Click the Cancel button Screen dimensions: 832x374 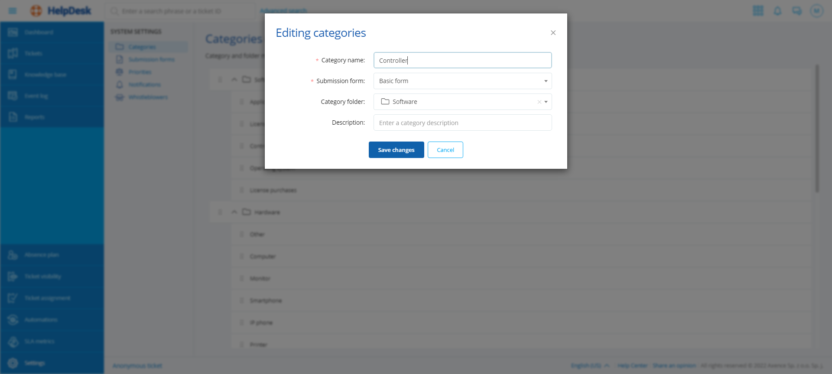(445, 150)
